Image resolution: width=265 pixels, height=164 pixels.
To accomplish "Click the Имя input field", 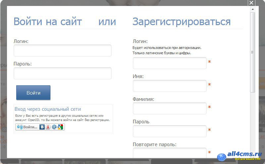I will (170, 86).
